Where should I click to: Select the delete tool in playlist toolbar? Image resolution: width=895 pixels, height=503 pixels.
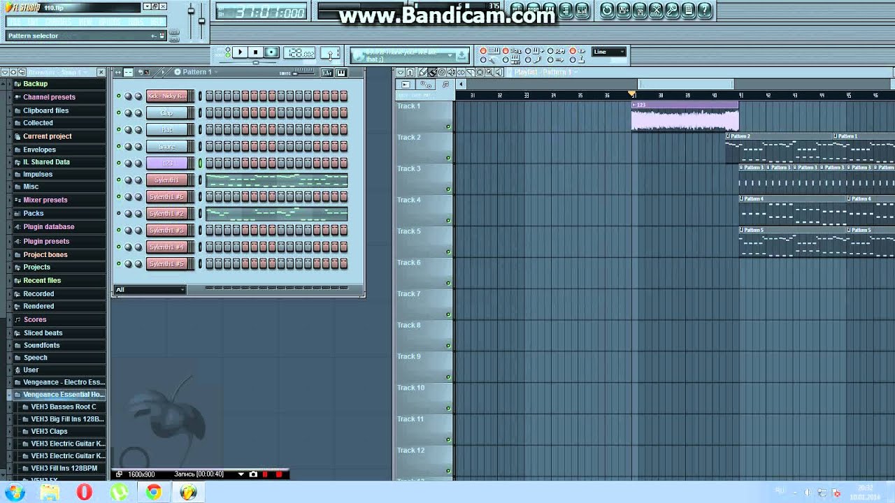tap(442, 73)
